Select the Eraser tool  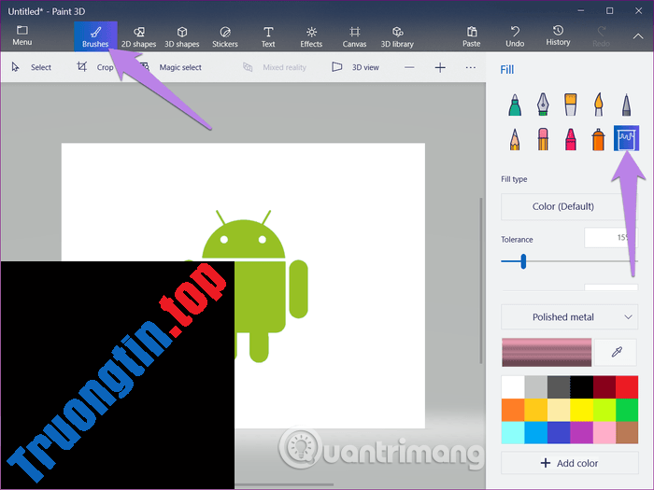[543, 139]
